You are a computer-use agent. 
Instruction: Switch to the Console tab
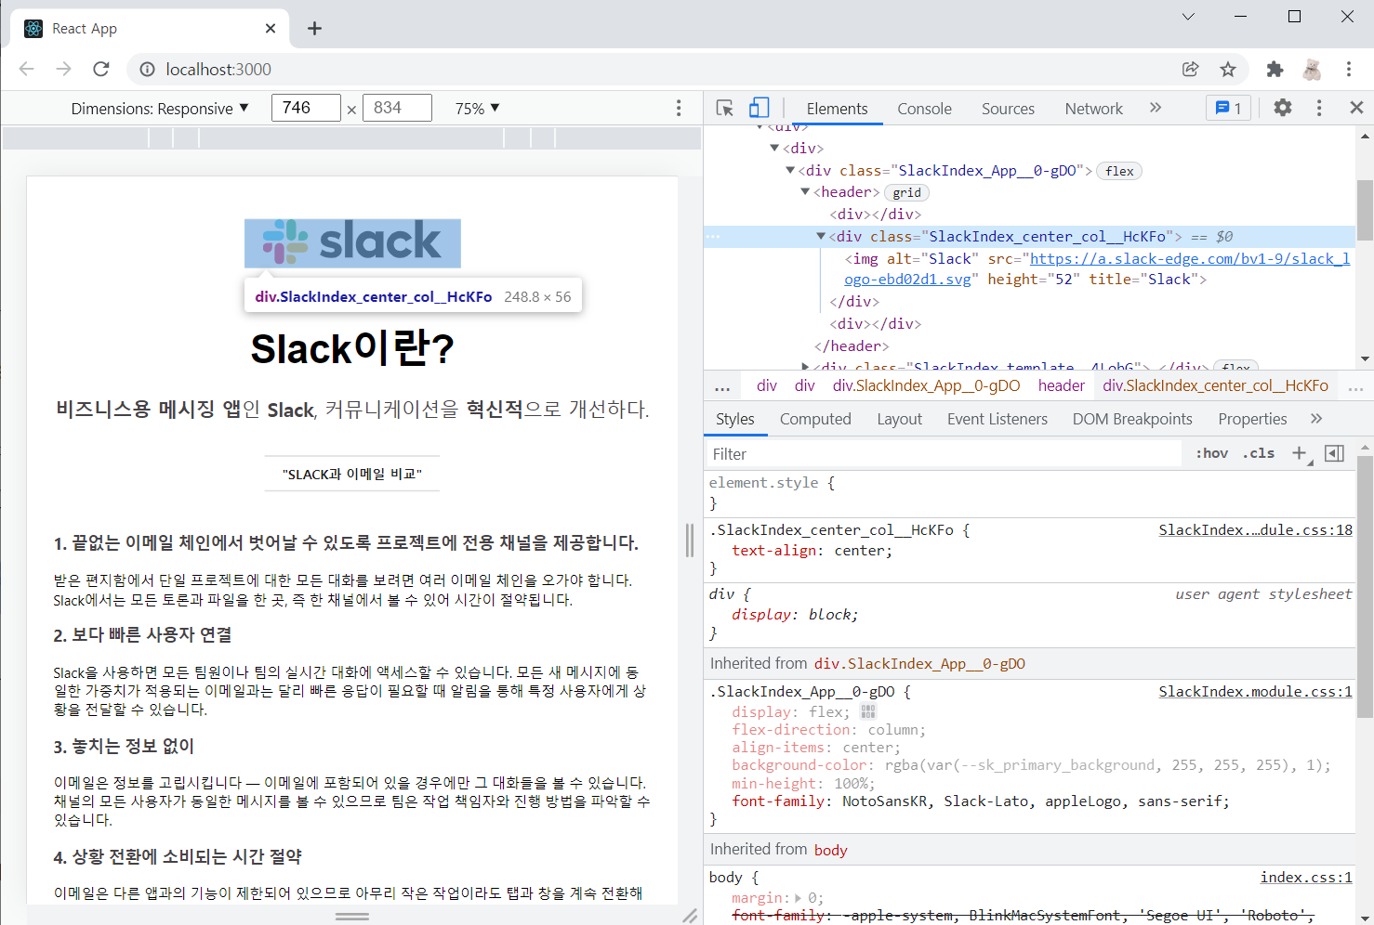click(924, 109)
